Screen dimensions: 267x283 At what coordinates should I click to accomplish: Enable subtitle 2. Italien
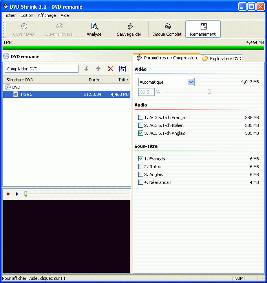pyautogui.click(x=141, y=166)
